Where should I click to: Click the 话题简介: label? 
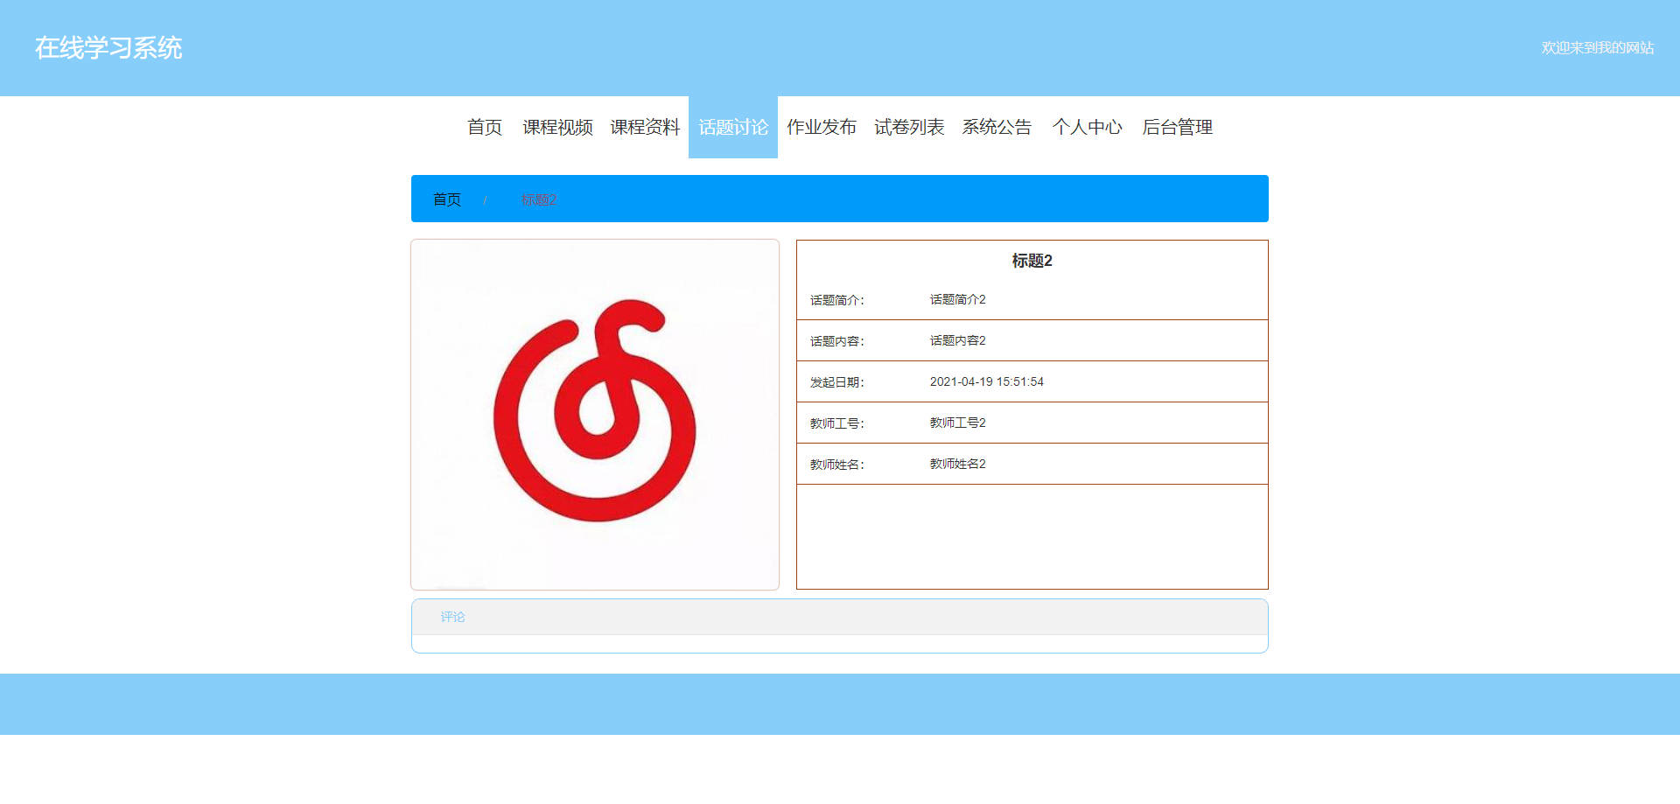click(x=836, y=300)
